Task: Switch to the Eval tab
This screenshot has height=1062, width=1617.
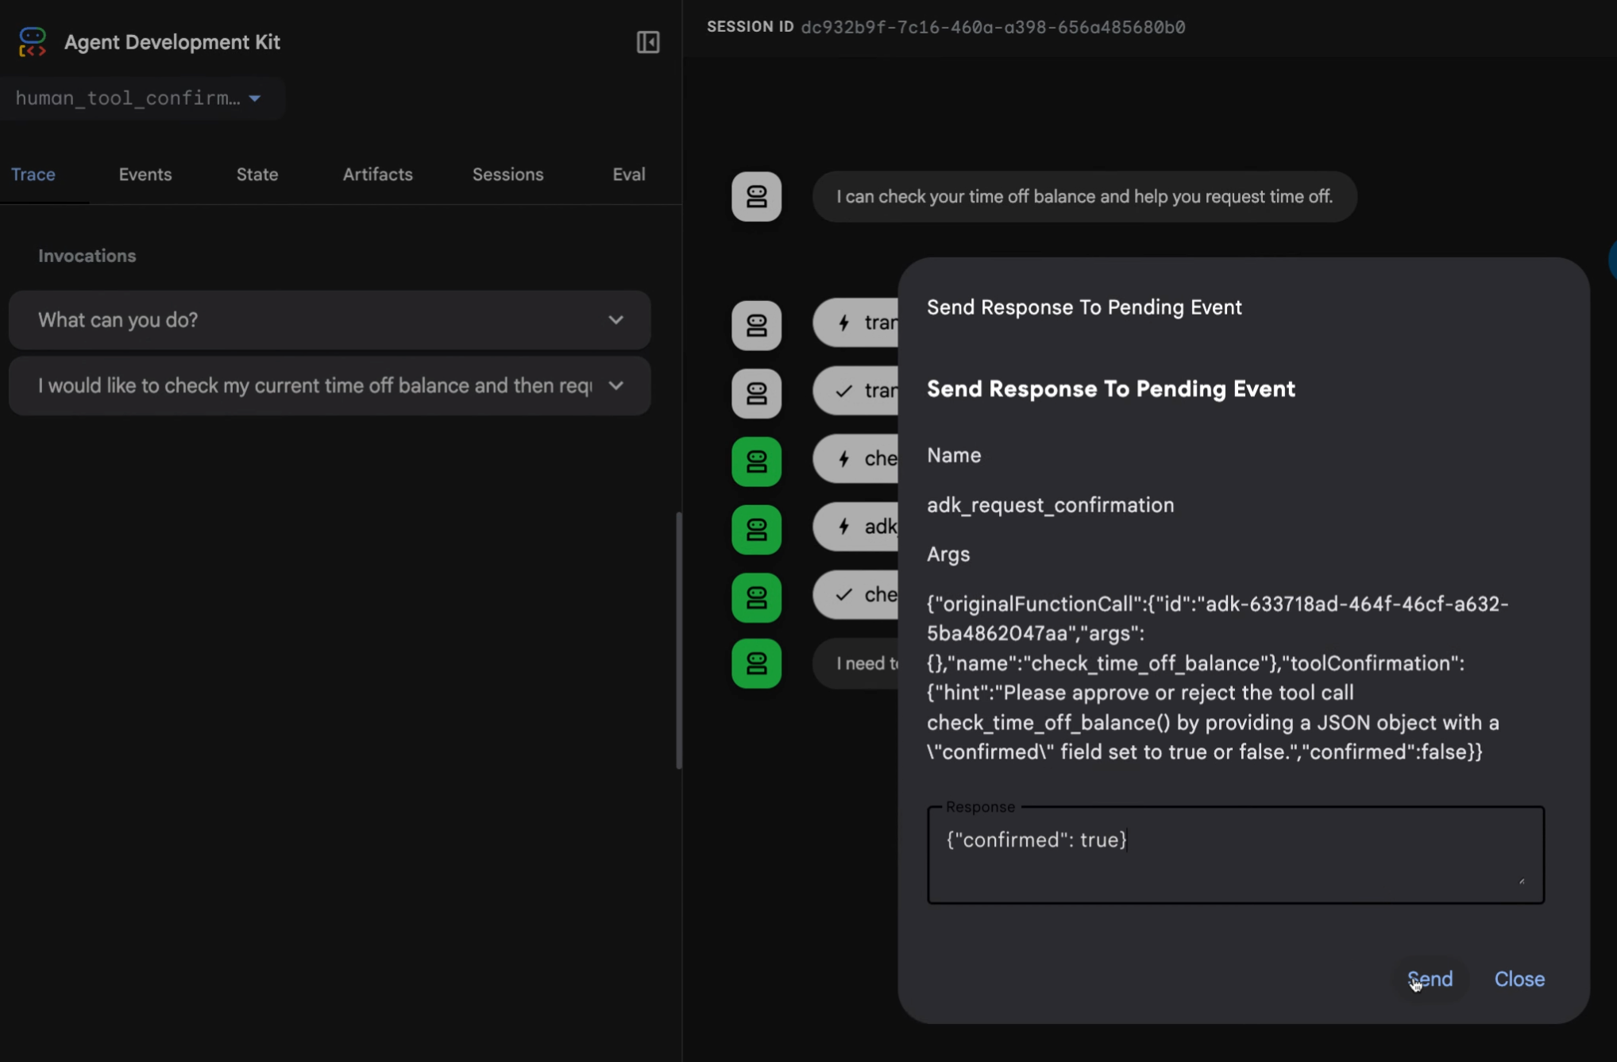Action: pos(628,175)
